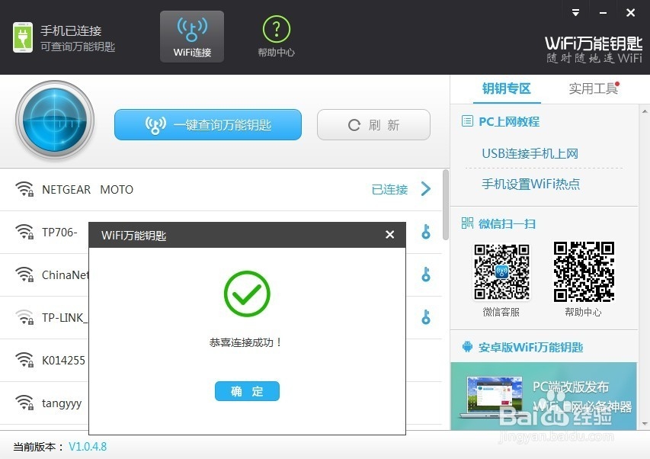Confirm with the 确定 button

tap(247, 391)
